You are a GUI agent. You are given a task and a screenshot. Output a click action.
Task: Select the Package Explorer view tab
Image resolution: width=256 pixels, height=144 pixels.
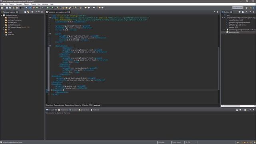9,12
